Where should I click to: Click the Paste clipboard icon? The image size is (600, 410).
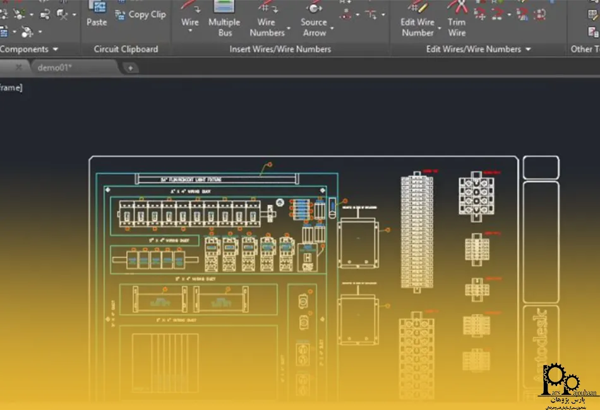97,9
